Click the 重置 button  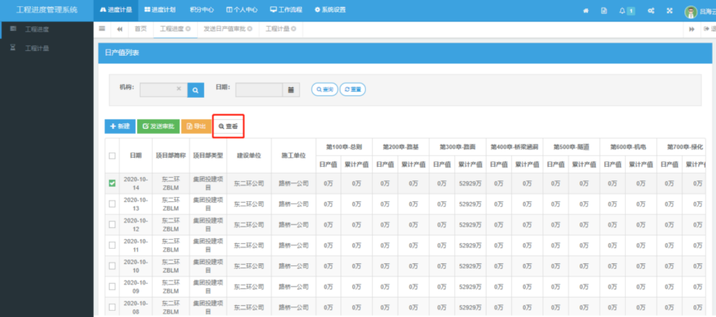click(x=352, y=89)
